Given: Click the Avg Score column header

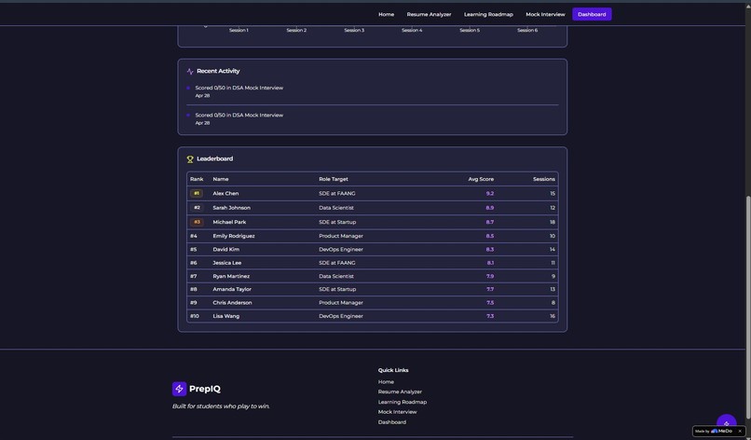Looking at the screenshot, I should [x=481, y=179].
